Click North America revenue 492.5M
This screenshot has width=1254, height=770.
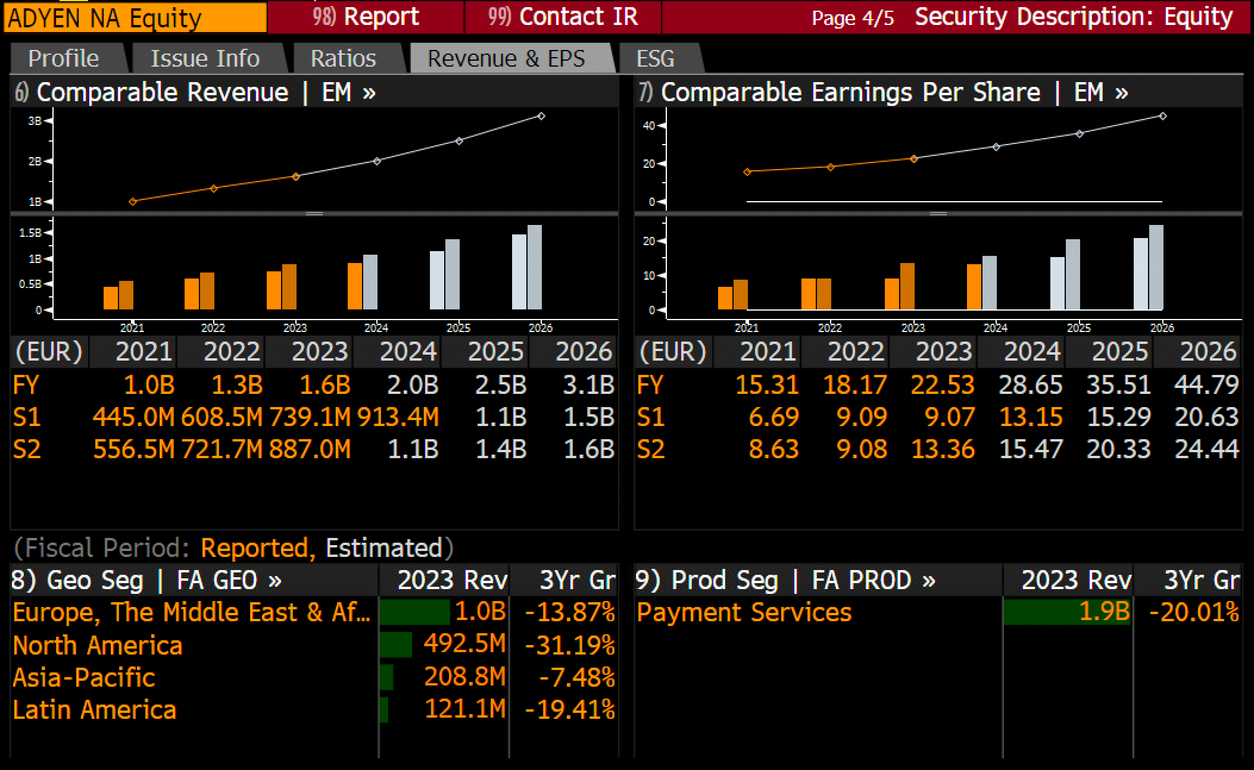[464, 644]
